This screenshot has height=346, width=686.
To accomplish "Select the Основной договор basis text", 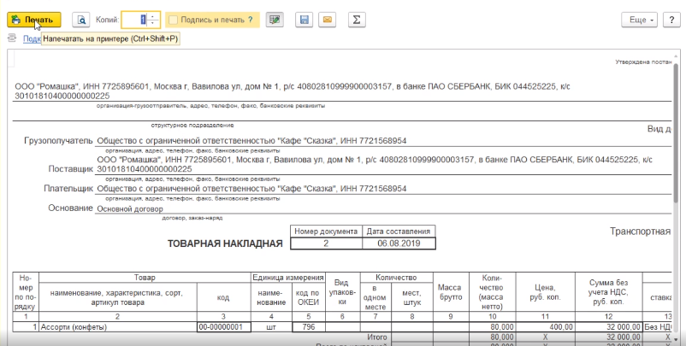I will (129, 208).
